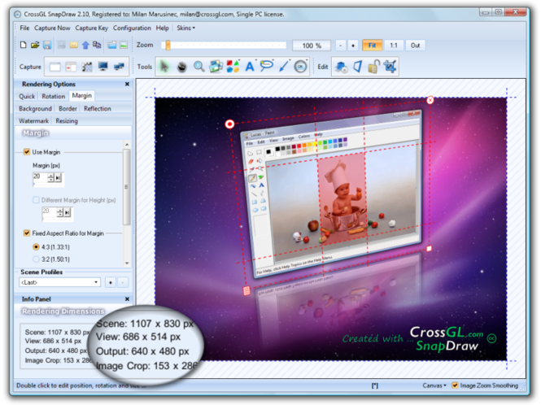Click the copy to clipboard icon

pos(97,45)
